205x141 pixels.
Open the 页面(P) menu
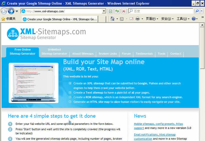tap(152, 19)
